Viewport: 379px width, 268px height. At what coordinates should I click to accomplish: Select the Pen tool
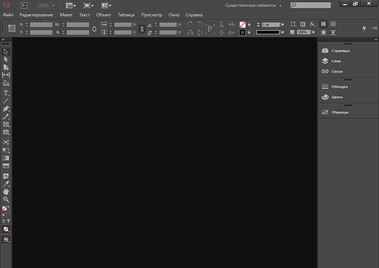6,109
